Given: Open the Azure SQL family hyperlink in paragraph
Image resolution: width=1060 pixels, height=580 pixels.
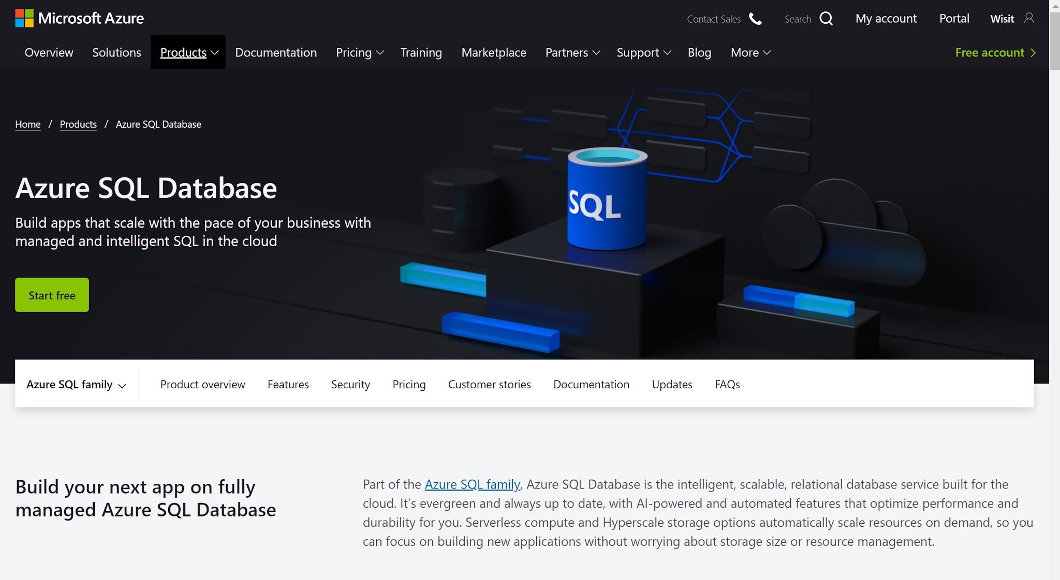Looking at the screenshot, I should tap(472, 484).
